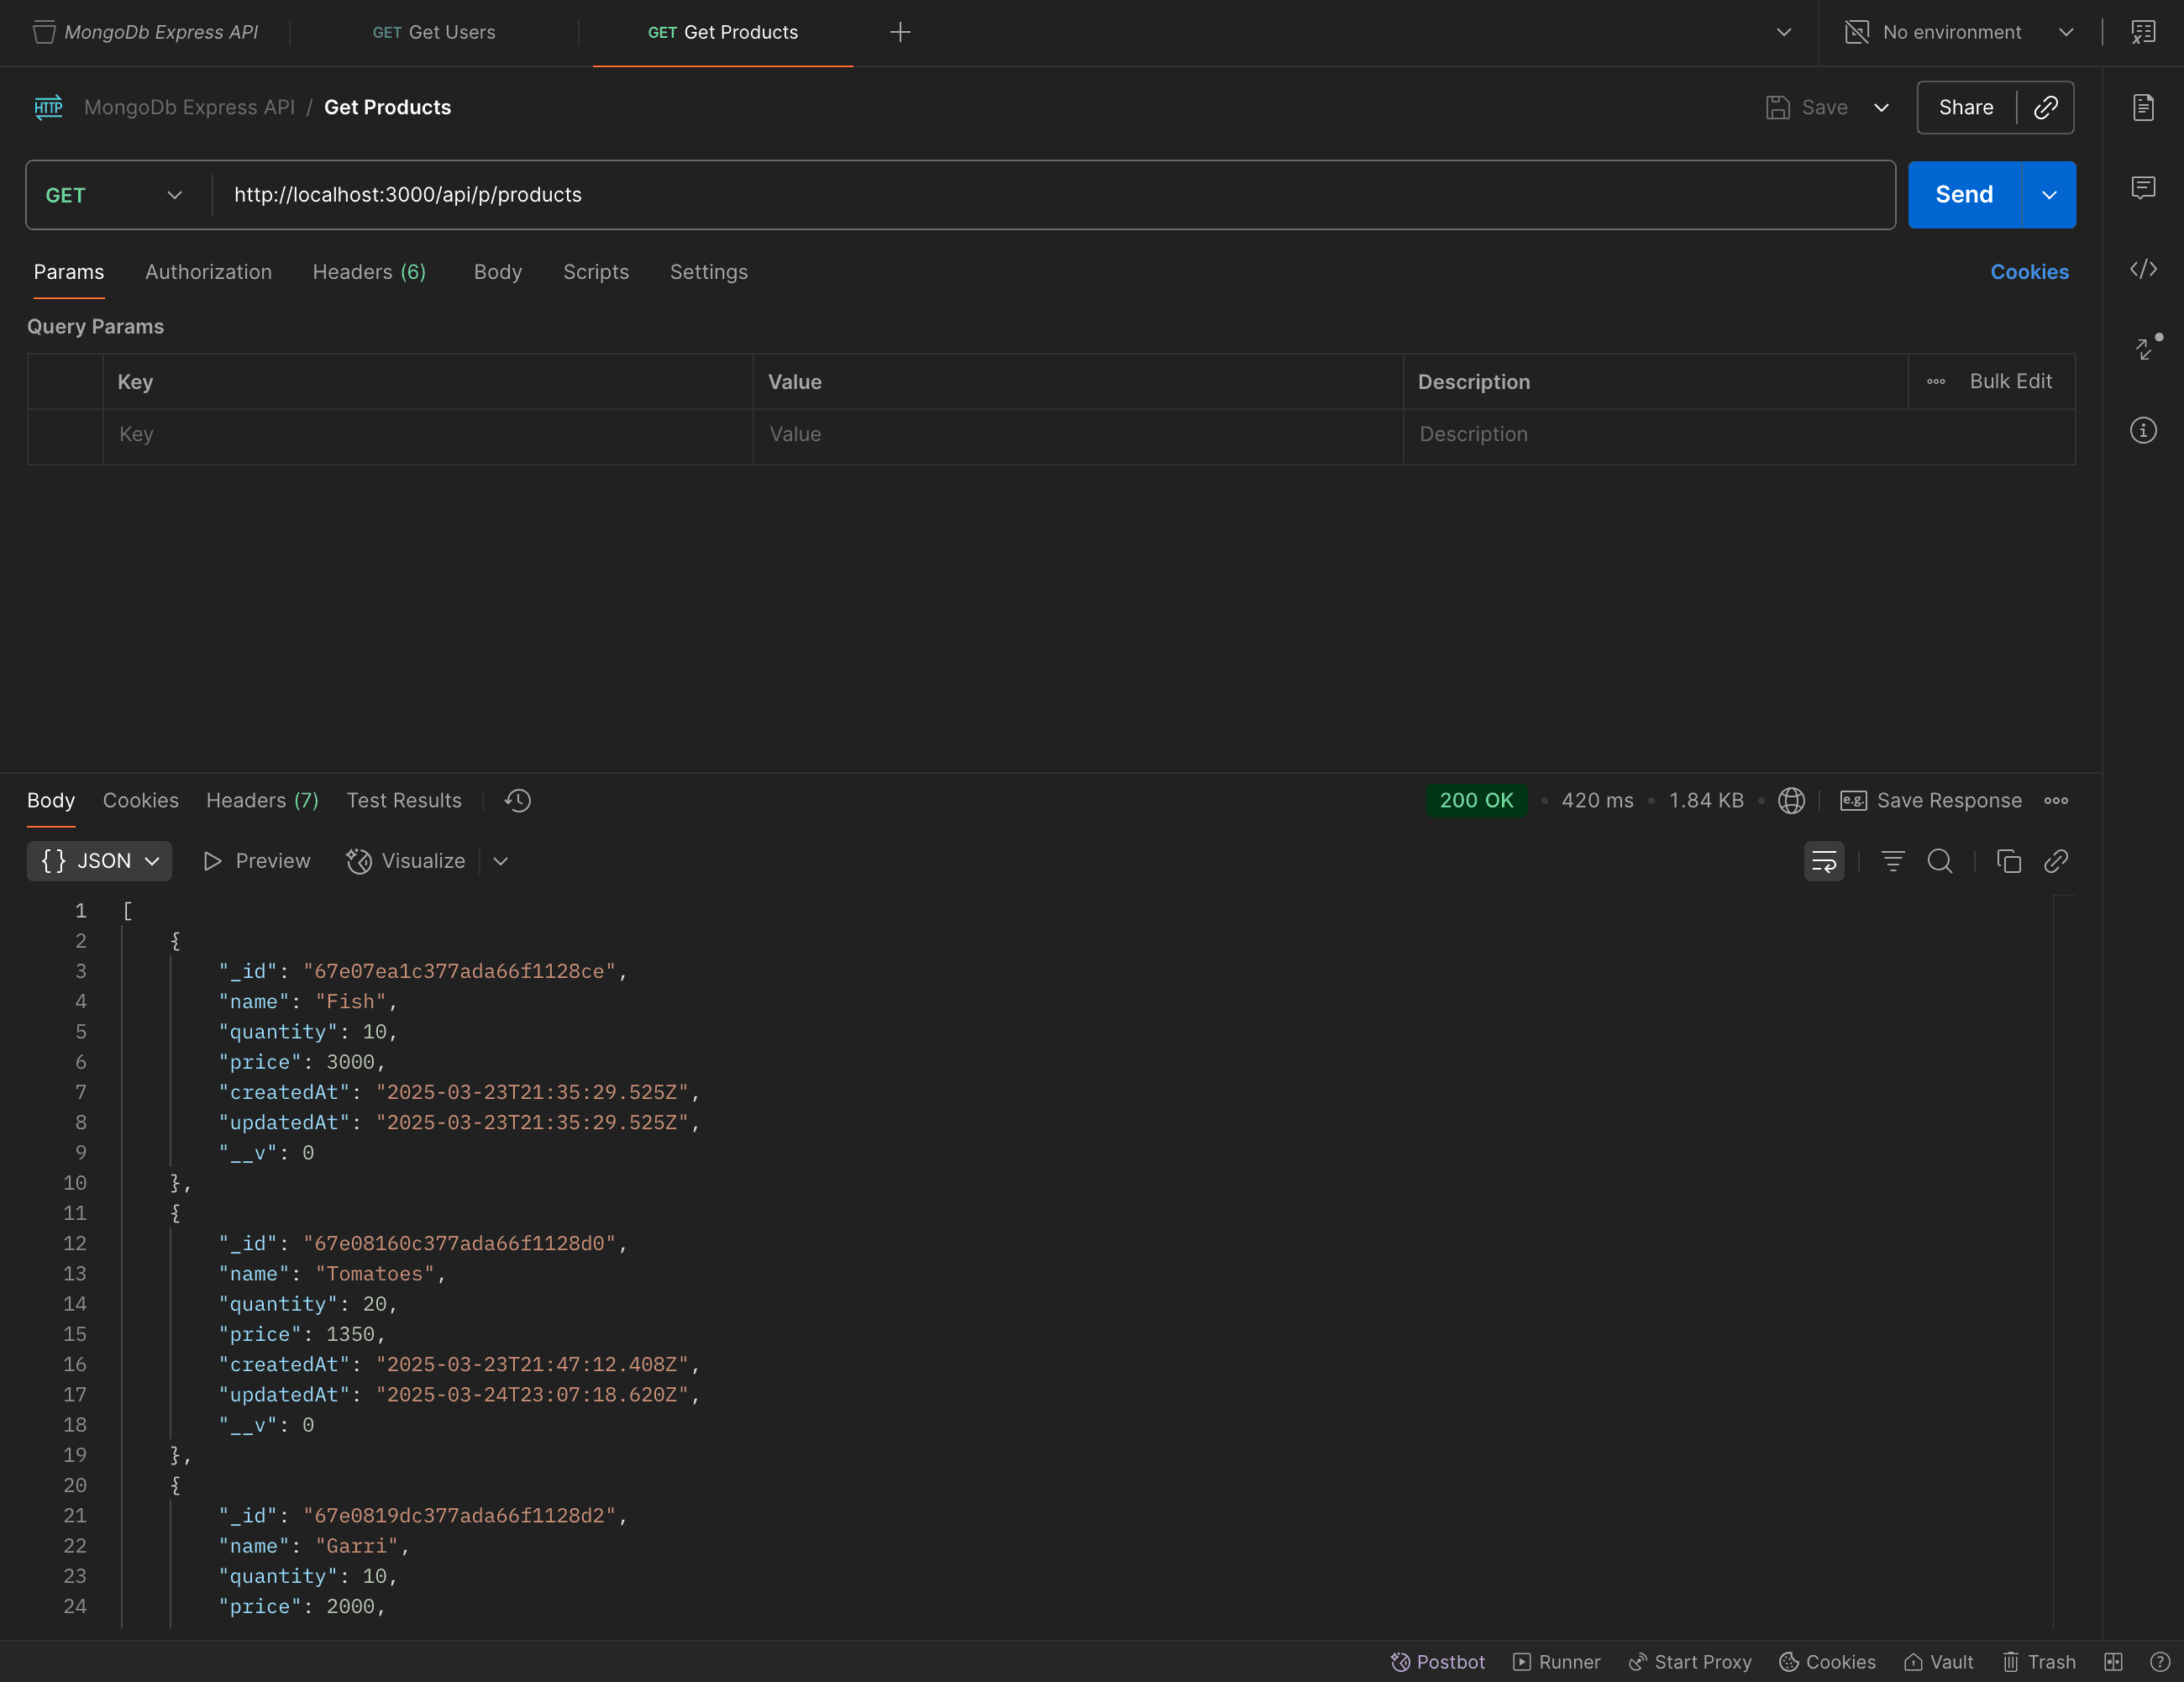
Task: Open the Authorization tab
Action: pyautogui.click(x=208, y=272)
